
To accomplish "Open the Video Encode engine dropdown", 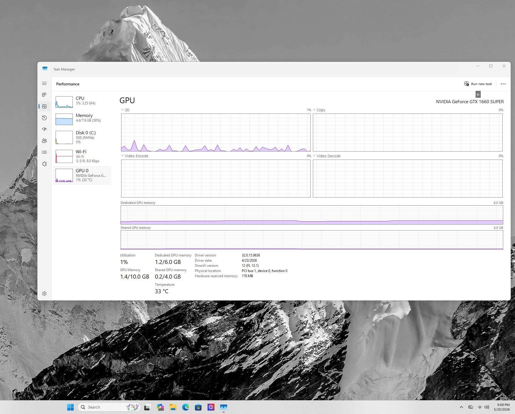I will [x=135, y=156].
